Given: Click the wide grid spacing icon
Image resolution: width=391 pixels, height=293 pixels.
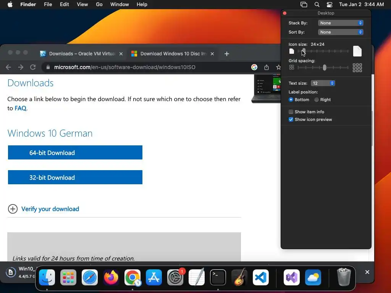Looking at the screenshot, I should point(357,68).
